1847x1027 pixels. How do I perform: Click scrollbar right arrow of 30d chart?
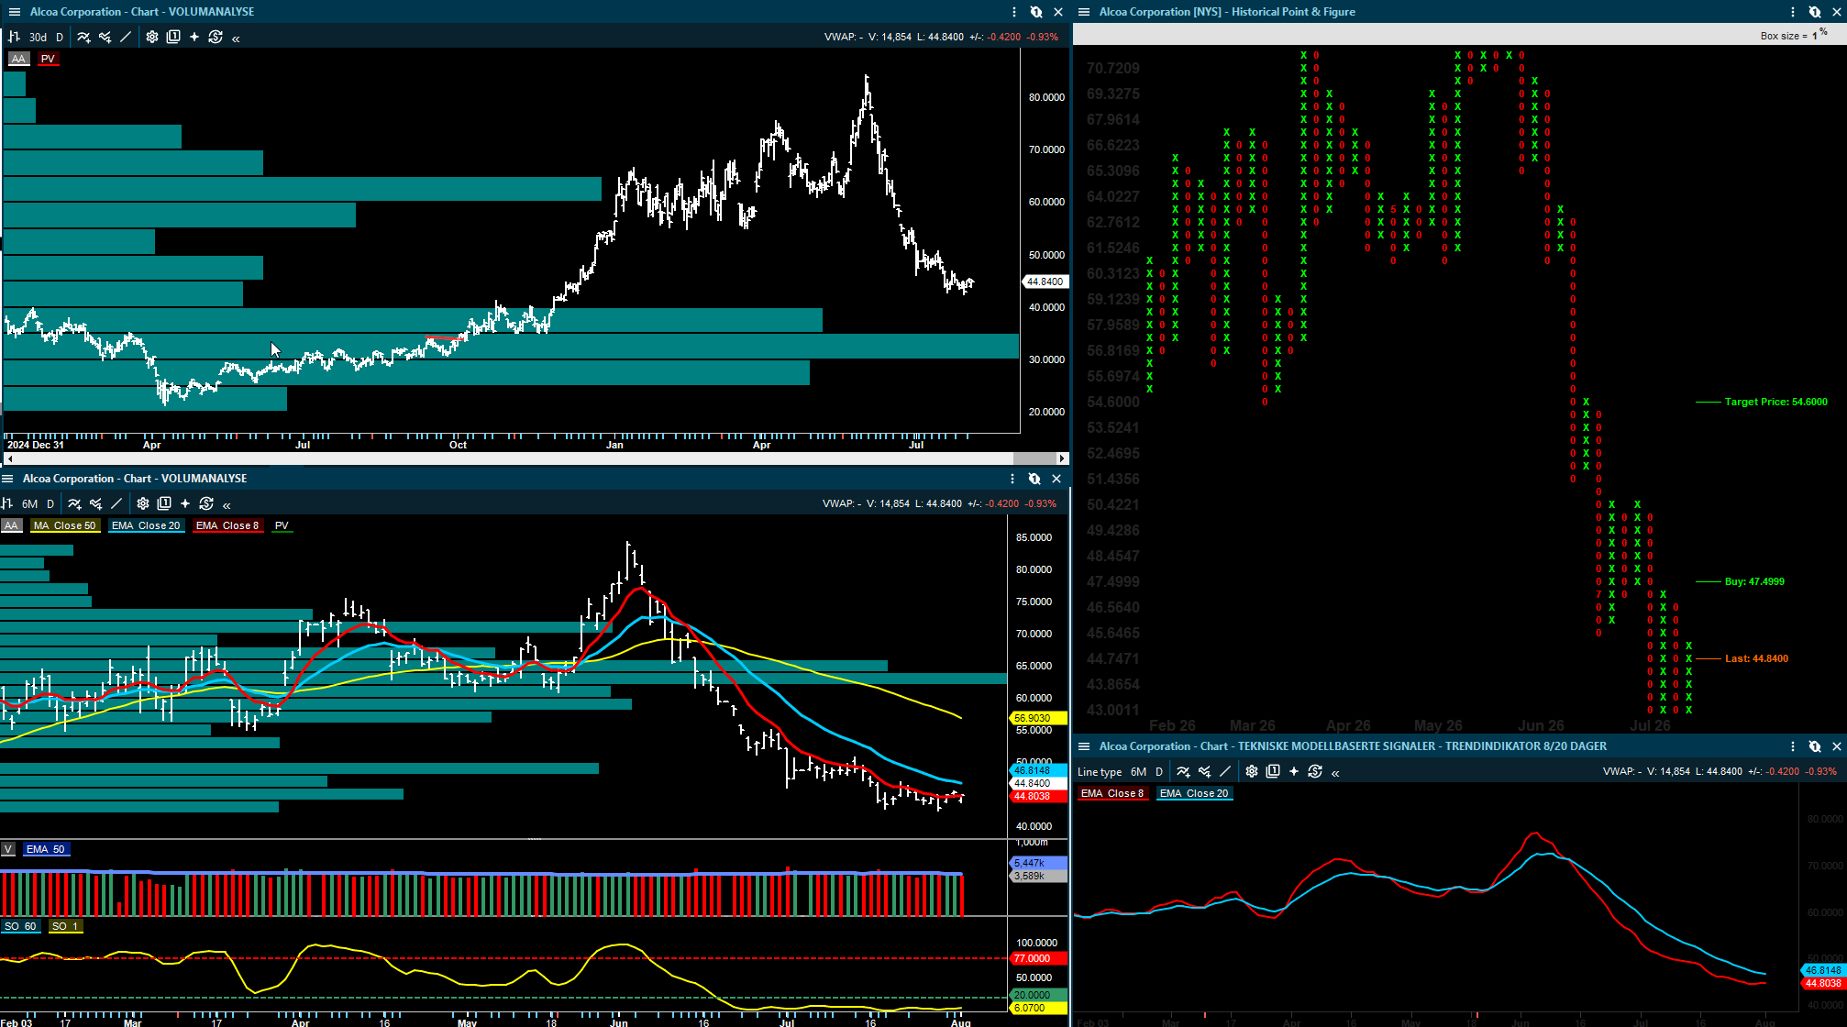1062,458
